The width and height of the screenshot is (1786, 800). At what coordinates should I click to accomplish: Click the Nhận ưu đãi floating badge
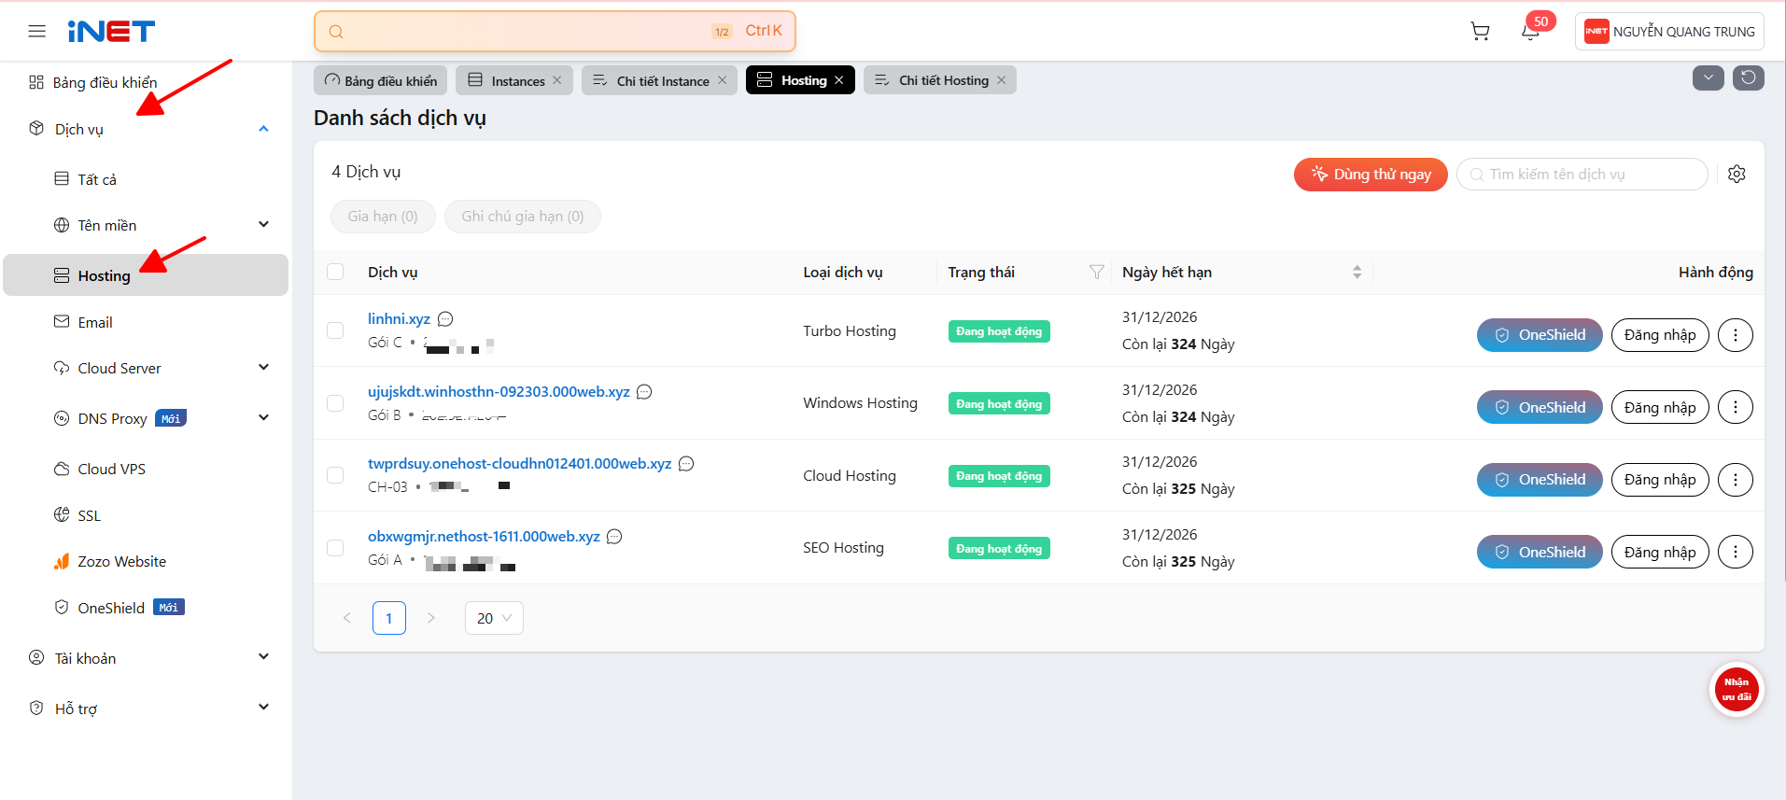(x=1737, y=690)
